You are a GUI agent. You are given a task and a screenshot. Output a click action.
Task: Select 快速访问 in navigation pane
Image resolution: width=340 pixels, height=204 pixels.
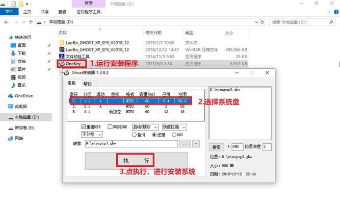tap(22, 38)
